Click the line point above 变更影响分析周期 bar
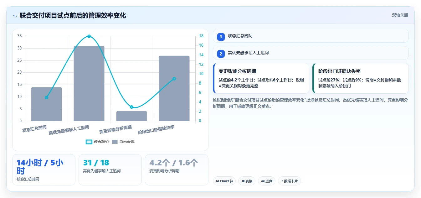421x198 pixels. pos(131,107)
